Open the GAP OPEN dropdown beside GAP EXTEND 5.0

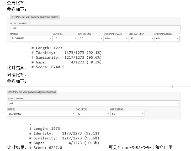coord(93,114)
